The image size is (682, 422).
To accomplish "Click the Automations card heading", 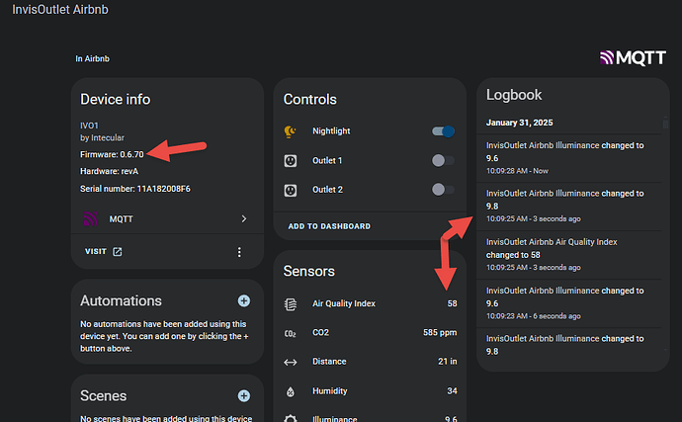I will click(121, 300).
